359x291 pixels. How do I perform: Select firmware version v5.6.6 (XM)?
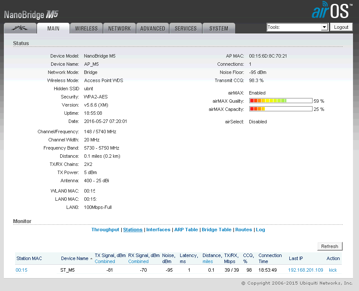[x=96, y=105]
